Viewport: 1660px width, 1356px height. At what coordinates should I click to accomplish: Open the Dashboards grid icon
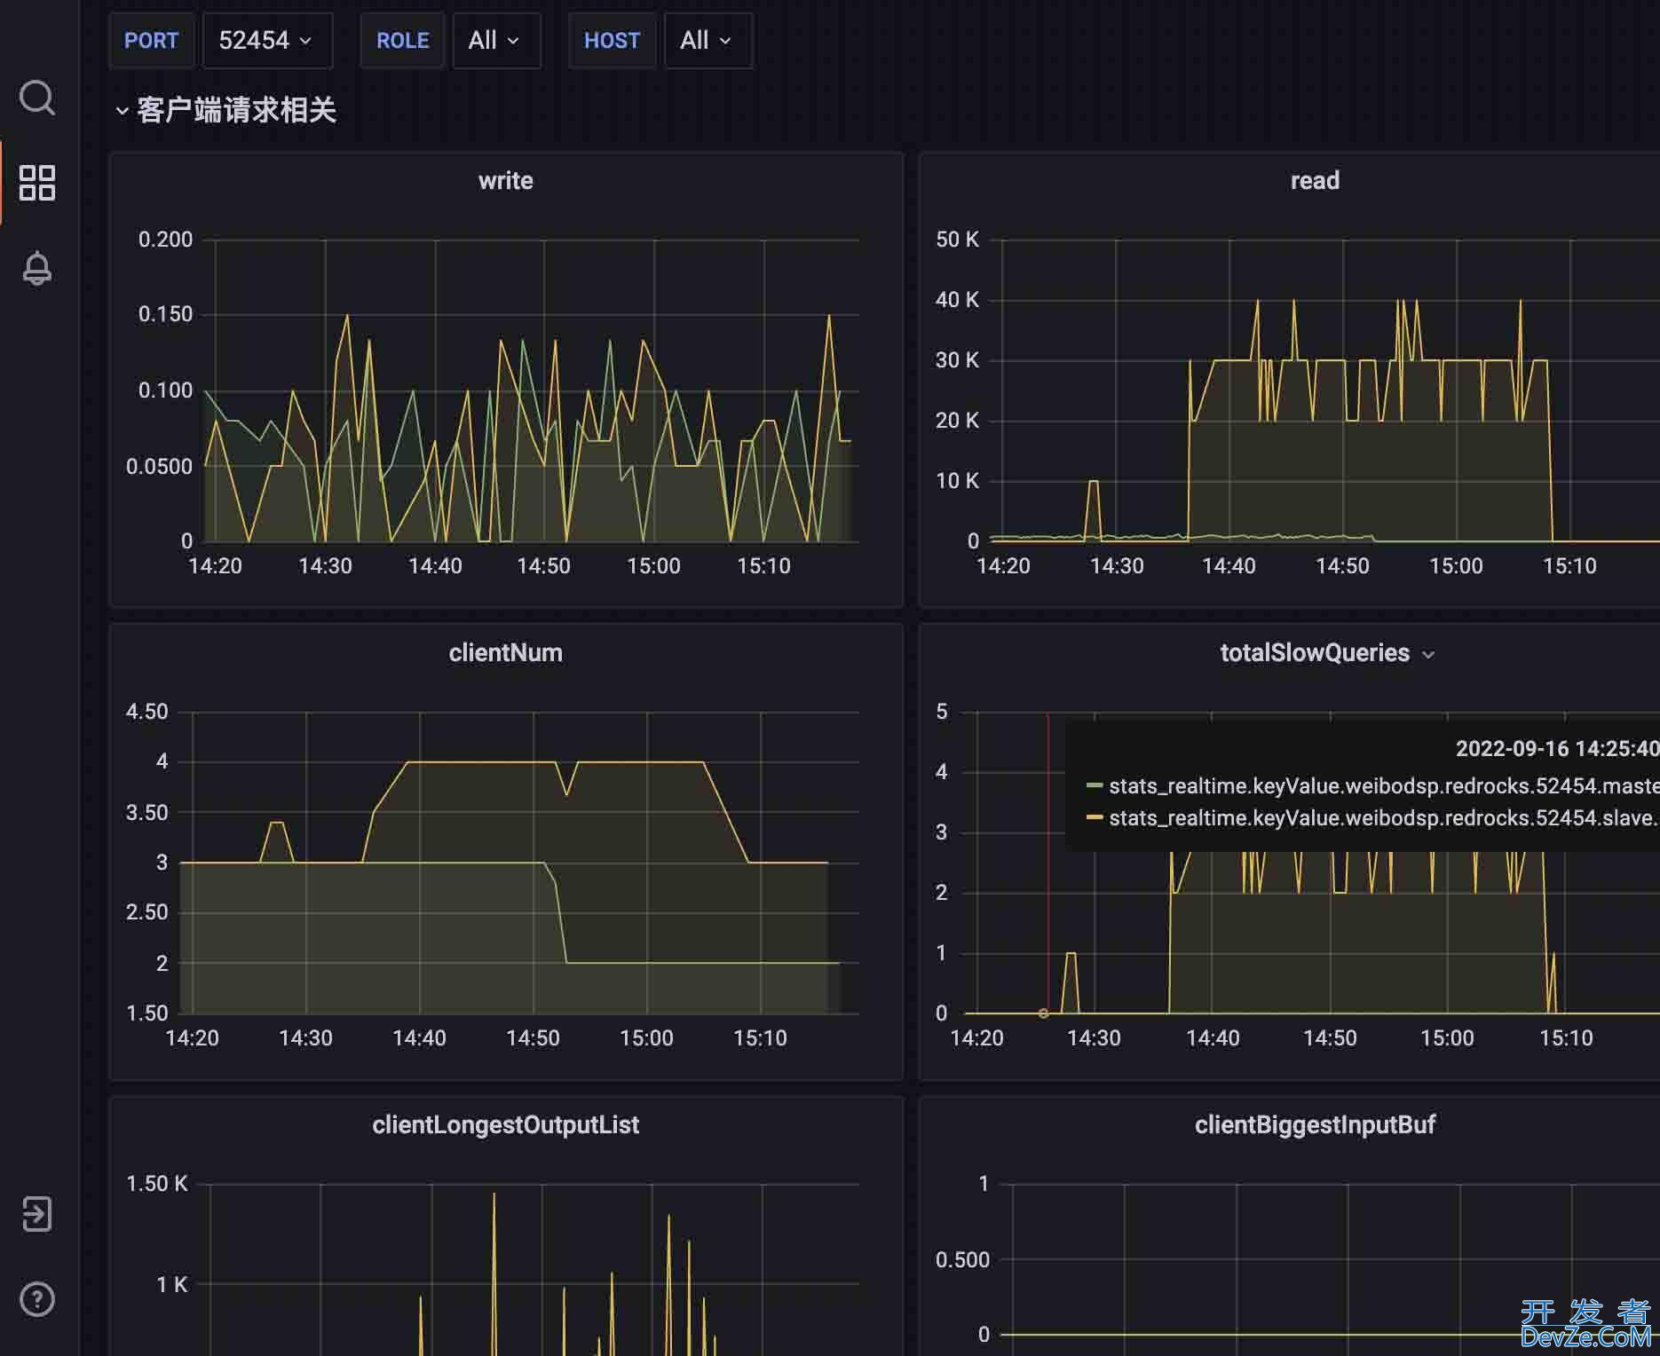coord(37,183)
